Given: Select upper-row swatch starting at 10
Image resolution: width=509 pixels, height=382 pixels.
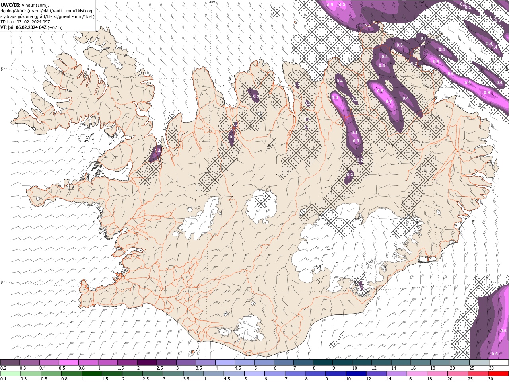Looking at the screenshot, I should click(361, 363).
